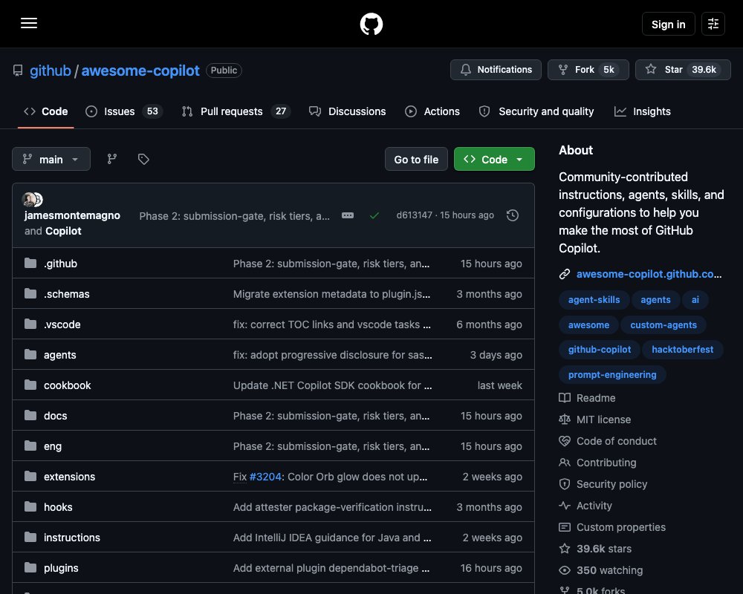This screenshot has height=594, width=743.
Task: Open Code of conduct link
Action: (608, 441)
